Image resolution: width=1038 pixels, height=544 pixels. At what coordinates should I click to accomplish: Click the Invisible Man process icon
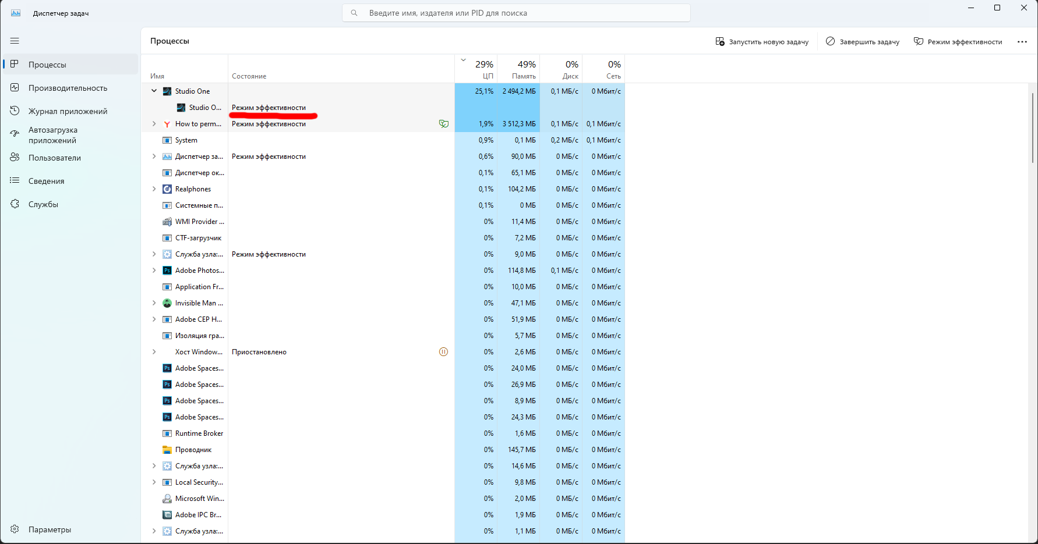tap(167, 303)
